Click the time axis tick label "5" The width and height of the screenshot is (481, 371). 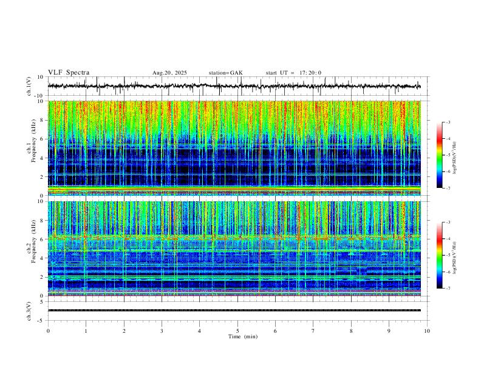pos(237,331)
